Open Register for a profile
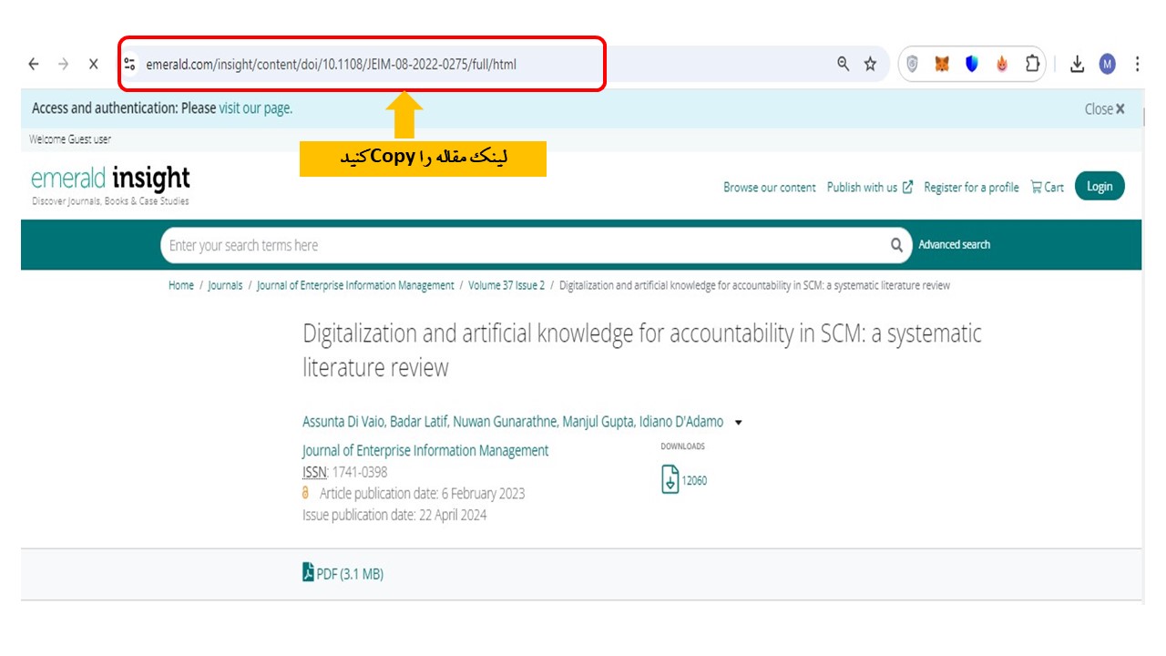This screenshot has width=1166, height=656. tap(971, 187)
